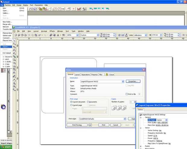Open the Parameters menu in Galaad
Image resolution: width=187 pixels, height=149 pixels.
39,5
